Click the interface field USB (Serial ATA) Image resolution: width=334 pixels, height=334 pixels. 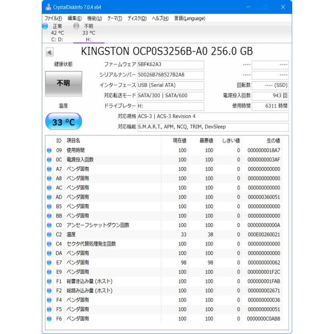[170, 85]
